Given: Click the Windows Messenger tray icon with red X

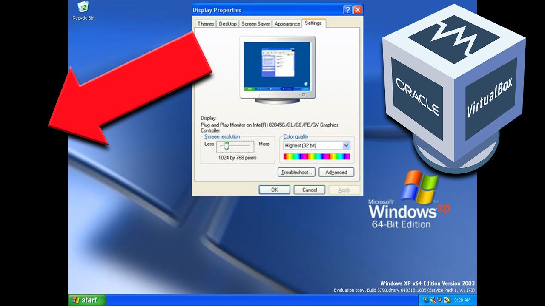Looking at the screenshot, I should [x=433, y=300].
